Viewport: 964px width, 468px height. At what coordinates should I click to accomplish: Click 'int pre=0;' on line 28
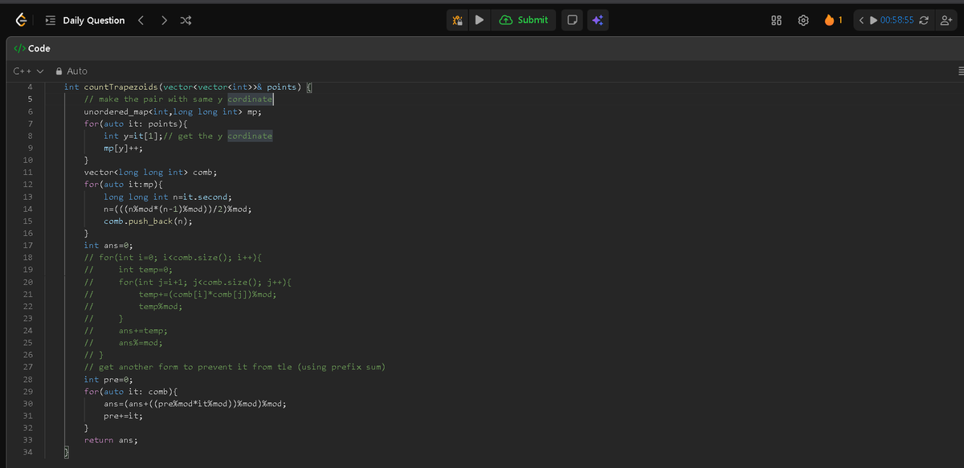108,379
